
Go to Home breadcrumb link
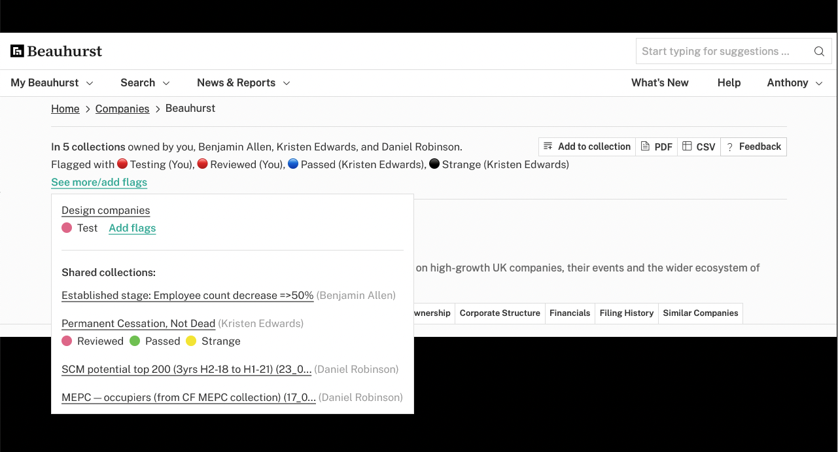point(65,109)
